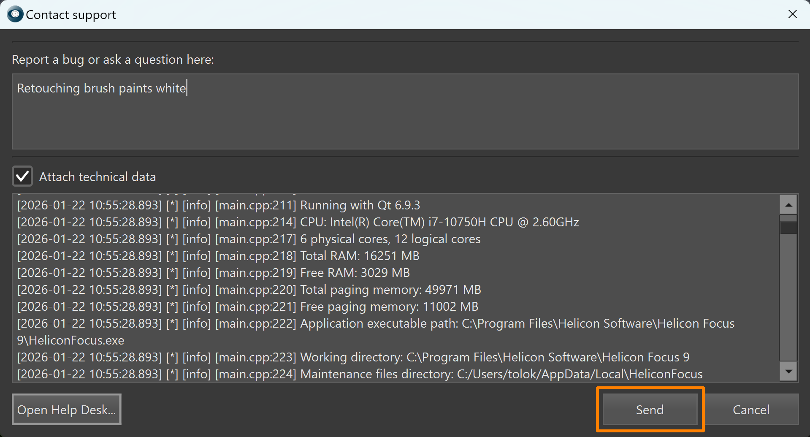The height and width of the screenshot is (437, 810).
Task: Select the Maintenance files directory log line
Action: pyautogui.click(x=360, y=374)
